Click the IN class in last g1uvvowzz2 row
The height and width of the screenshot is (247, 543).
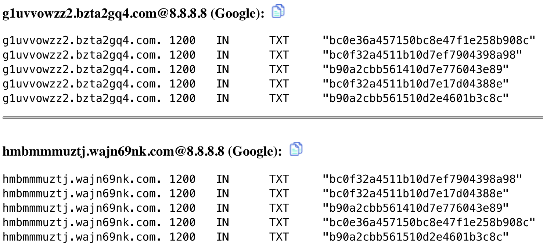pos(222,98)
